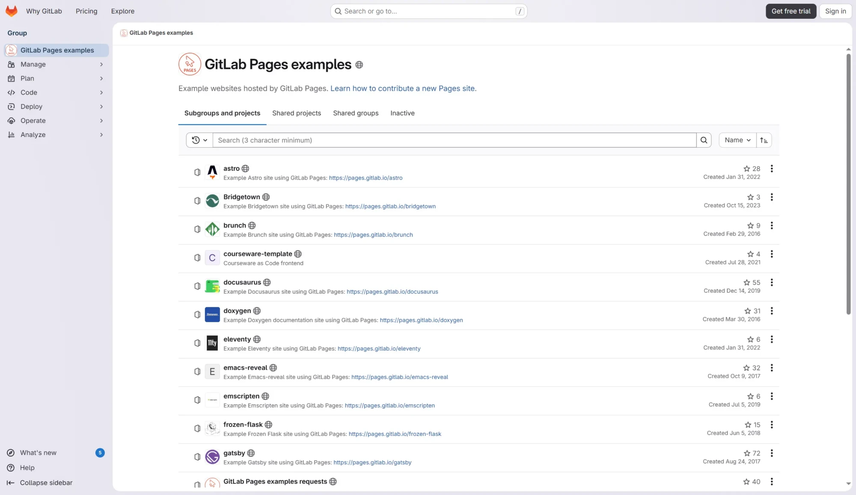This screenshot has height=495, width=856.
Task: Open actions menu for docusaurus project
Action: click(x=772, y=282)
